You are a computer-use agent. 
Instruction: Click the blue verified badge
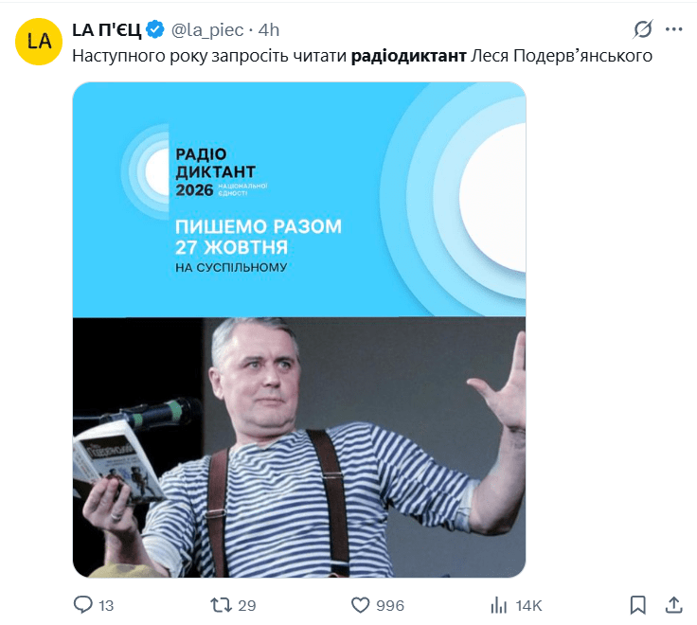(x=155, y=29)
